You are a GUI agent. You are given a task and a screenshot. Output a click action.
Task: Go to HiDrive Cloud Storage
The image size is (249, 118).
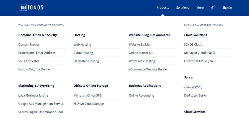click(x=89, y=104)
